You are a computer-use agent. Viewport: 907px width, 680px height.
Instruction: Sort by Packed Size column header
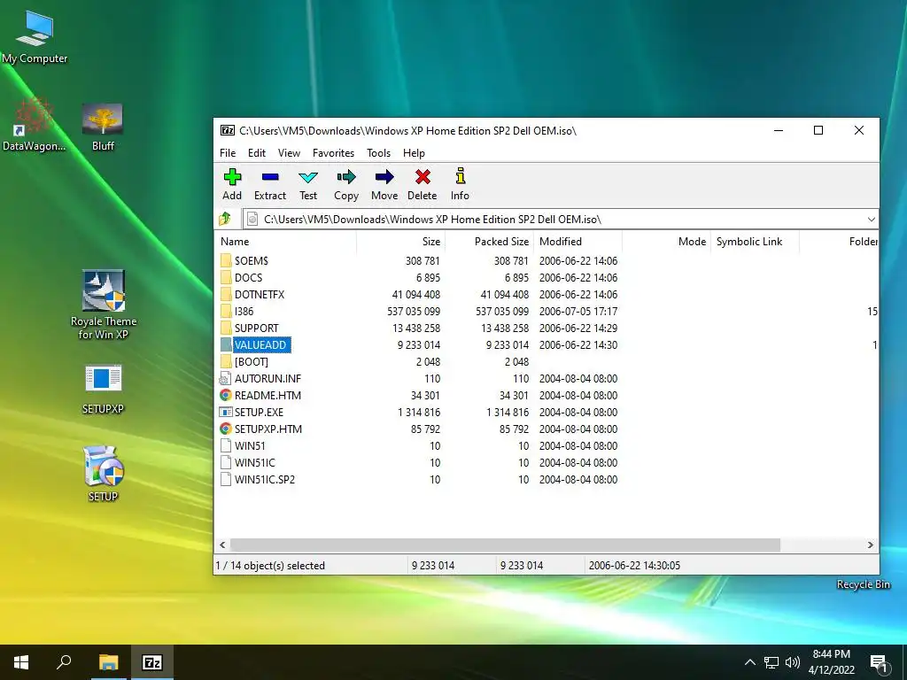pyautogui.click(x=489, y=242)
